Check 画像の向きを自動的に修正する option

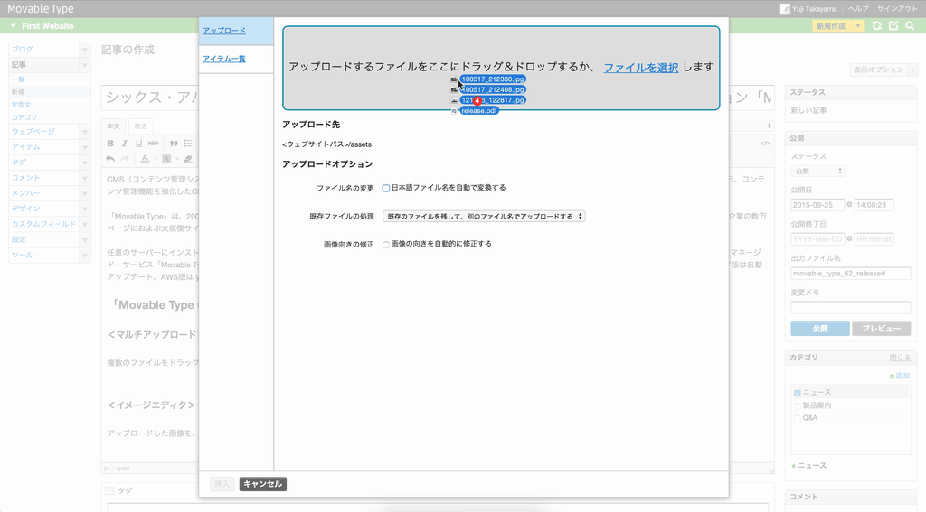(x=386, y=245)
